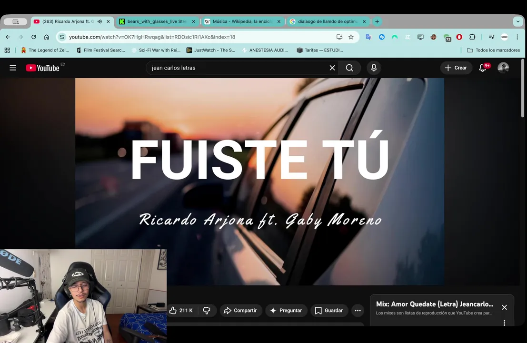Close the Ricardo Arjona YouTube tab
This screenshot has height=343, width=527.
pos(108,21)
